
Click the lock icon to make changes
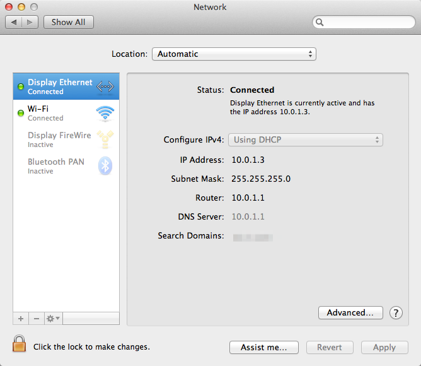pos(19,343)
